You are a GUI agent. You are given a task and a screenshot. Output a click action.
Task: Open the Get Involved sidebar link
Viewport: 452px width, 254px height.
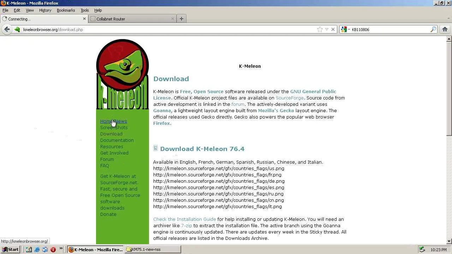114,153
